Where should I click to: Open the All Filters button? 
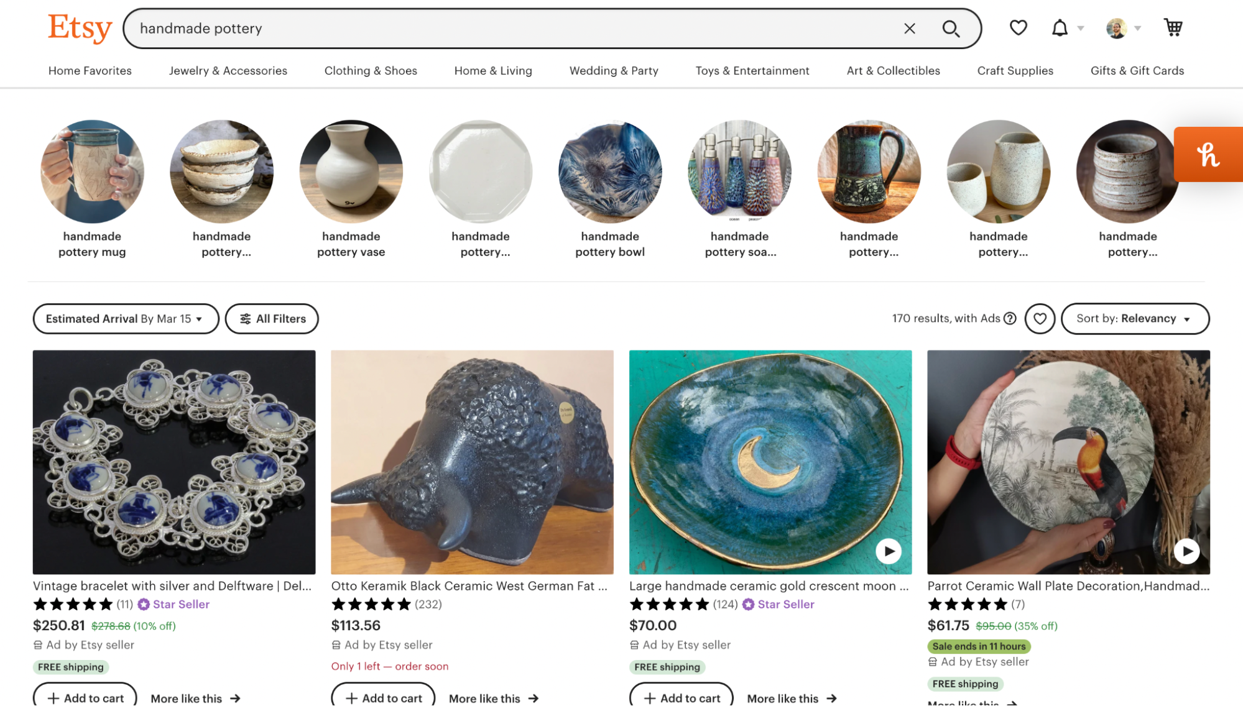point(272,319)
